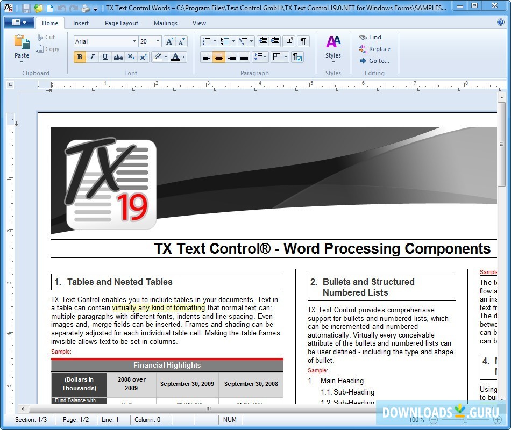Open the font size dropdown showing 20
The width and height of the screenshot is (511, 430).
pos(158,41)
